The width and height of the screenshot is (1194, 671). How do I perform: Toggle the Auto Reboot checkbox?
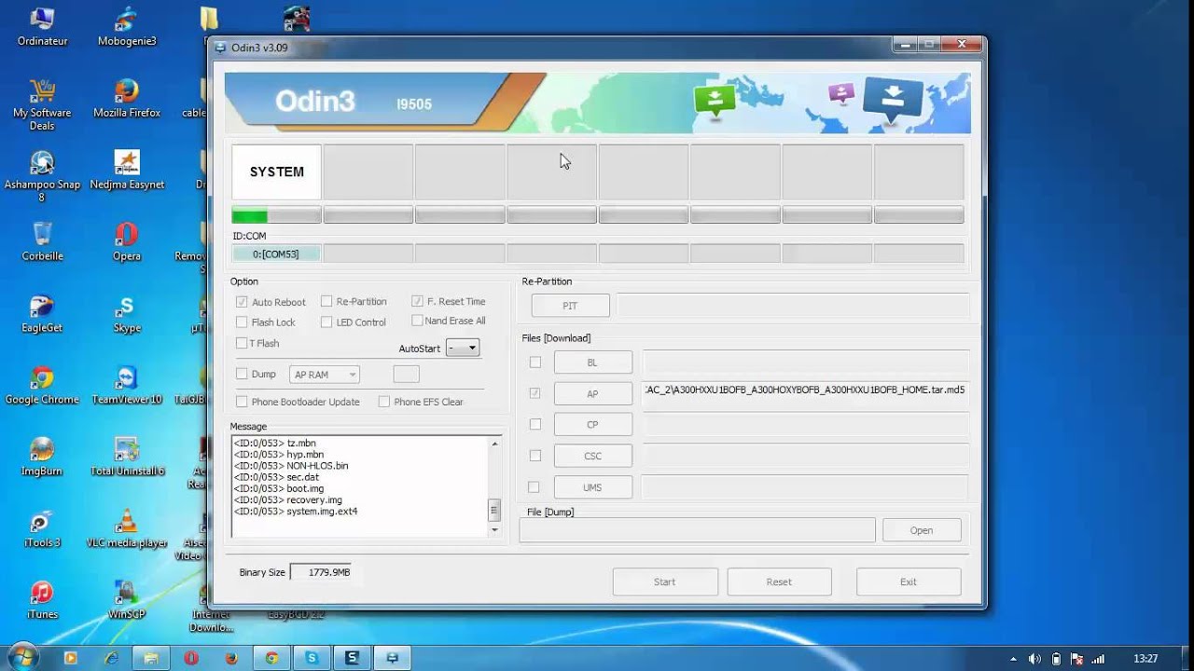[242, 302]
